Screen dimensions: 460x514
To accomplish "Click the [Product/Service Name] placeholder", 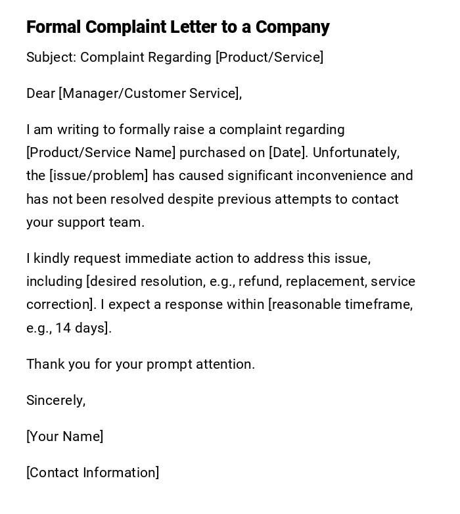I will (101, 152).
